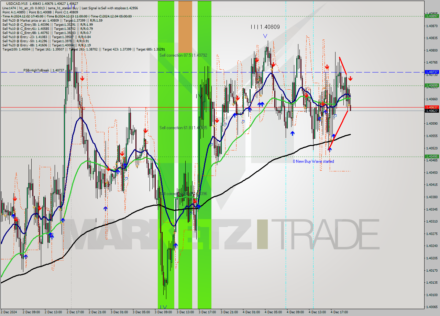Click the 1.40590 price axis label
The width and height of the screenshot is (440, 316).
click(432, 123)
